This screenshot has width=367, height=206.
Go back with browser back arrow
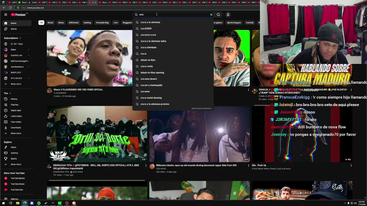(4, 8)
